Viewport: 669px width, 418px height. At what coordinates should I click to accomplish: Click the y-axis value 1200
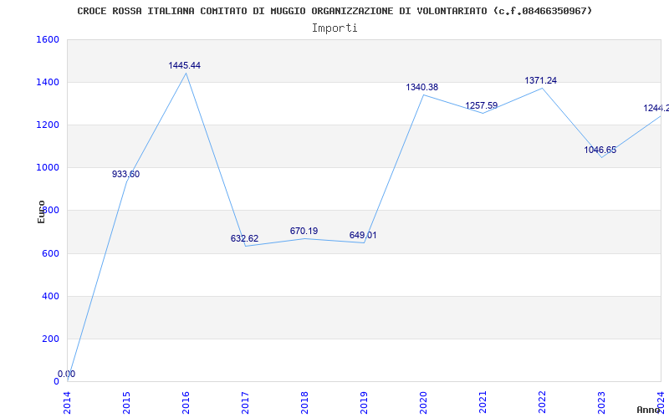(x=48, y=125)
